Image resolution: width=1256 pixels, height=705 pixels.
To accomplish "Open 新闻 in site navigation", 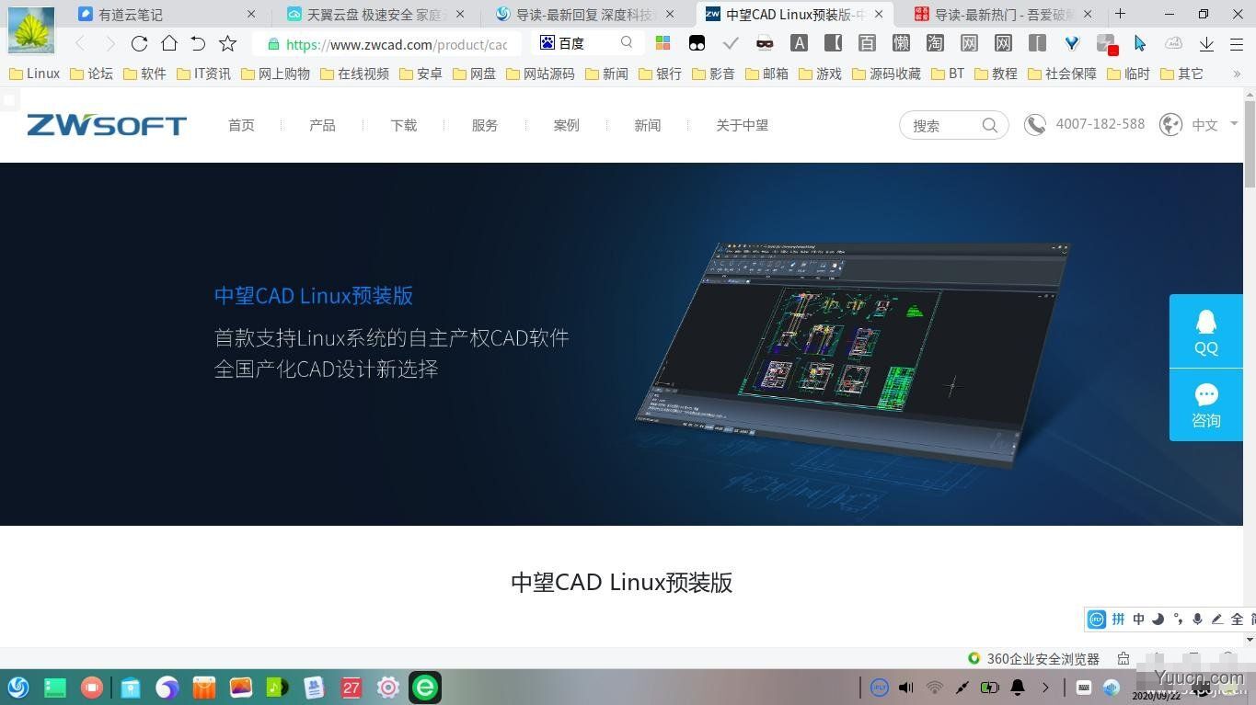I will 647,125.
